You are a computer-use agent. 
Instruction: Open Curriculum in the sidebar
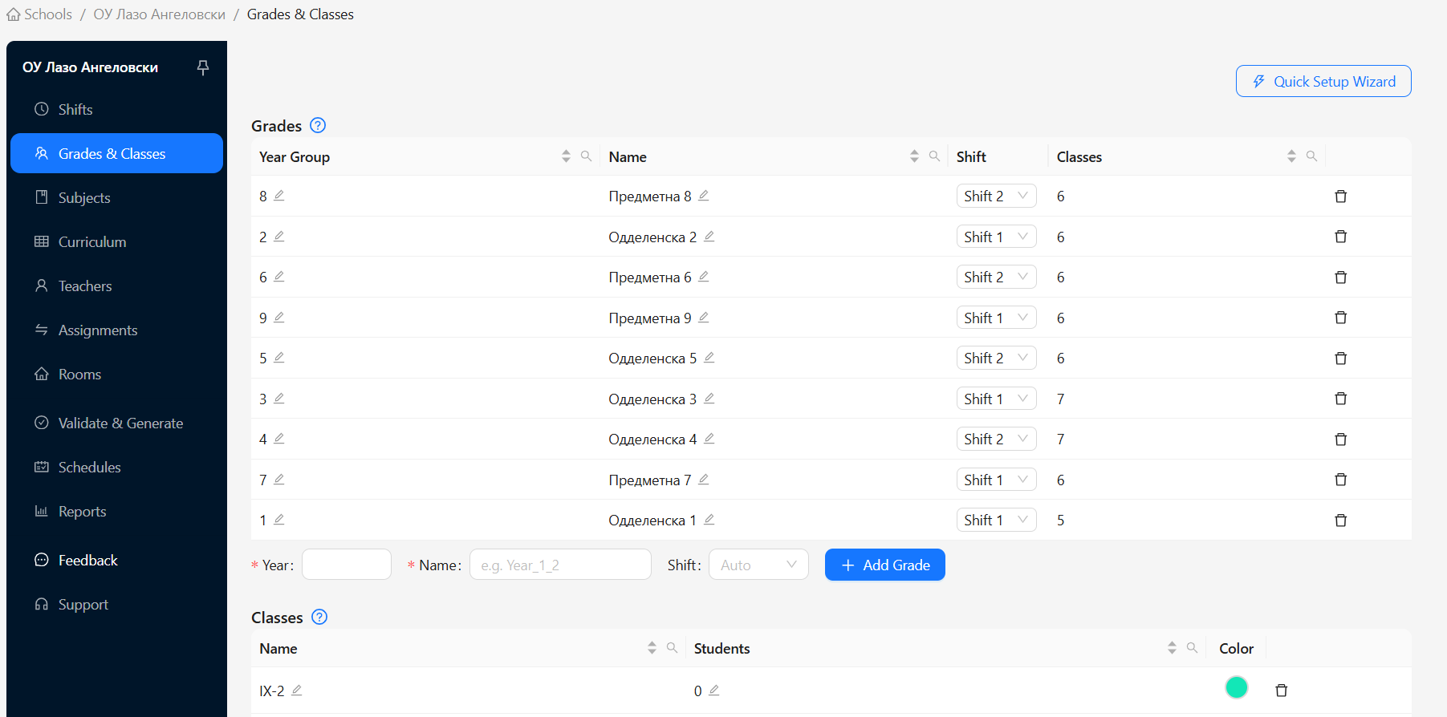pyautogui.click(x=116, y=241)
